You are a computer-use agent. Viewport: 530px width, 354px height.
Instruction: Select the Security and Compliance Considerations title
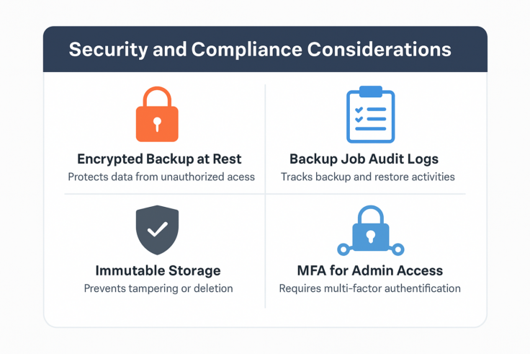(x=260, y=50)
